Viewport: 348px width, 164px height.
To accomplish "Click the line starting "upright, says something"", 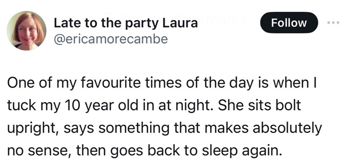I will [164, 129].
